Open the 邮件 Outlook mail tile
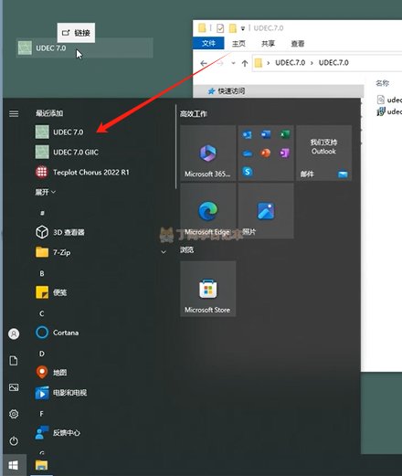Image resolution: width=402 pixels, height=476 pixels. point(323,153)
